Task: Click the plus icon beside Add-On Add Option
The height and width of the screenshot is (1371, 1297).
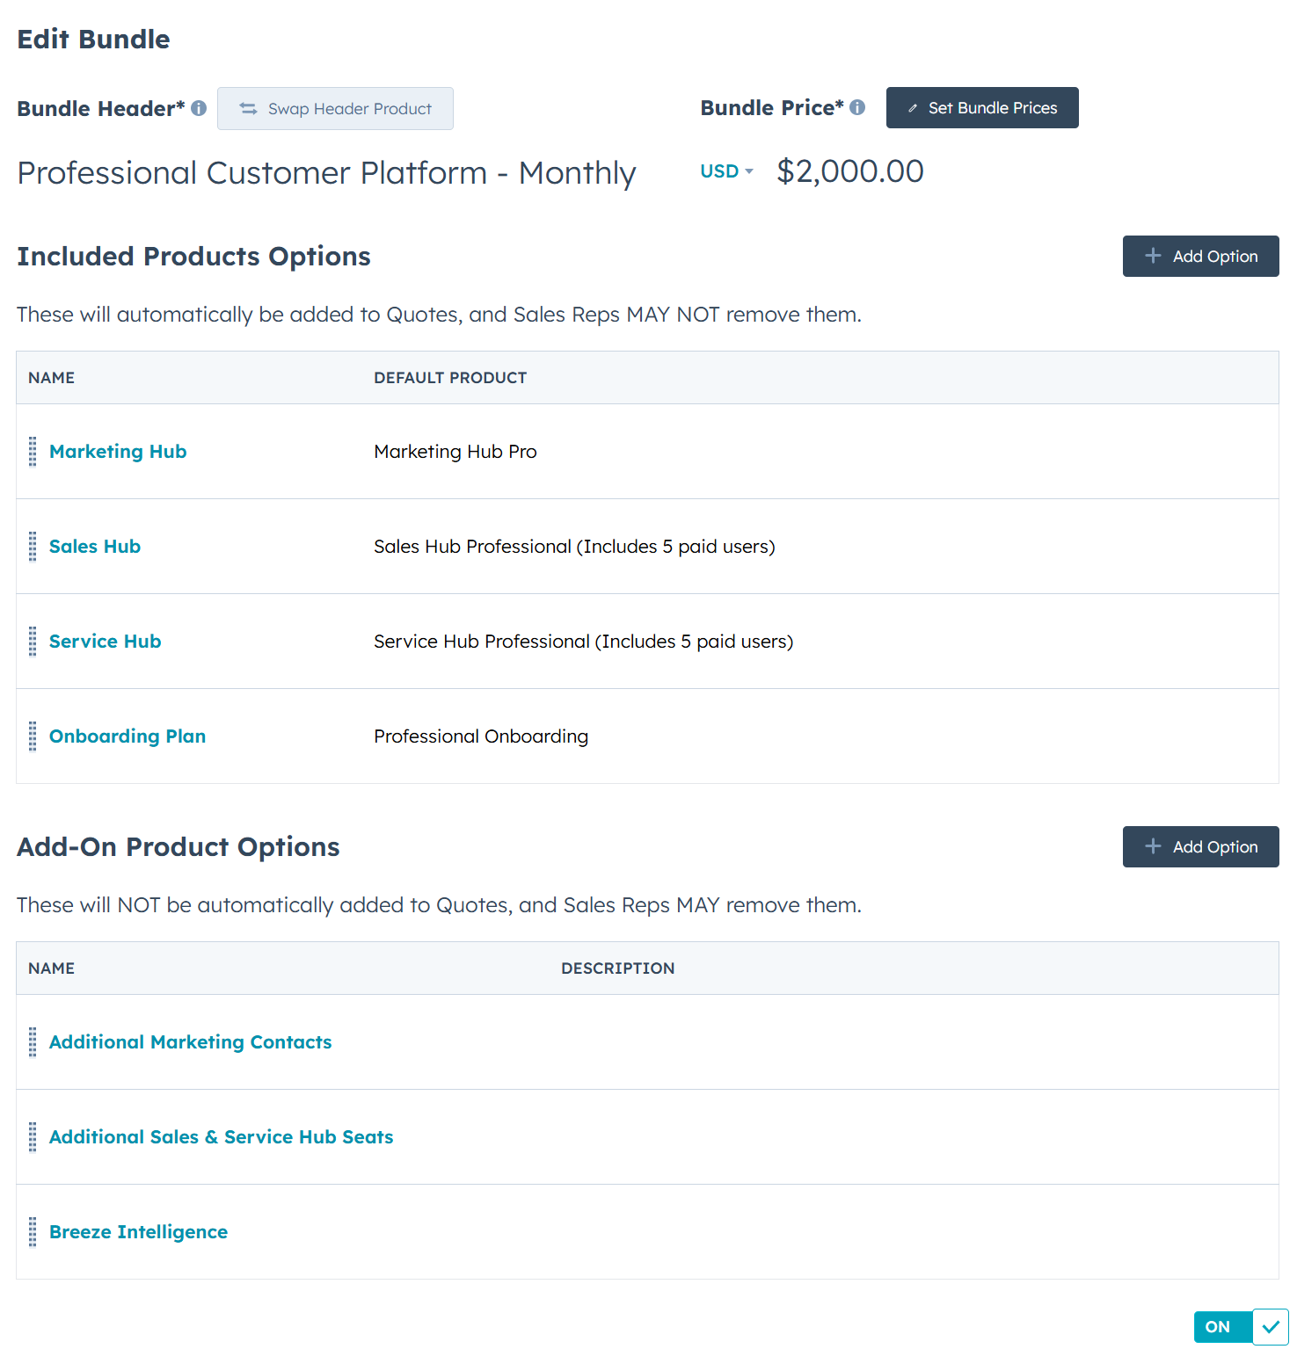Action: (x=1152, y=846)
